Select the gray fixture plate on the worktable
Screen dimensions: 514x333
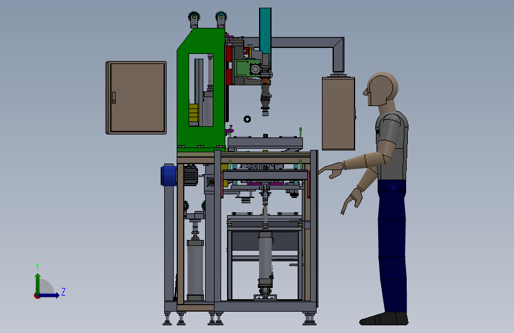[265, 142]
